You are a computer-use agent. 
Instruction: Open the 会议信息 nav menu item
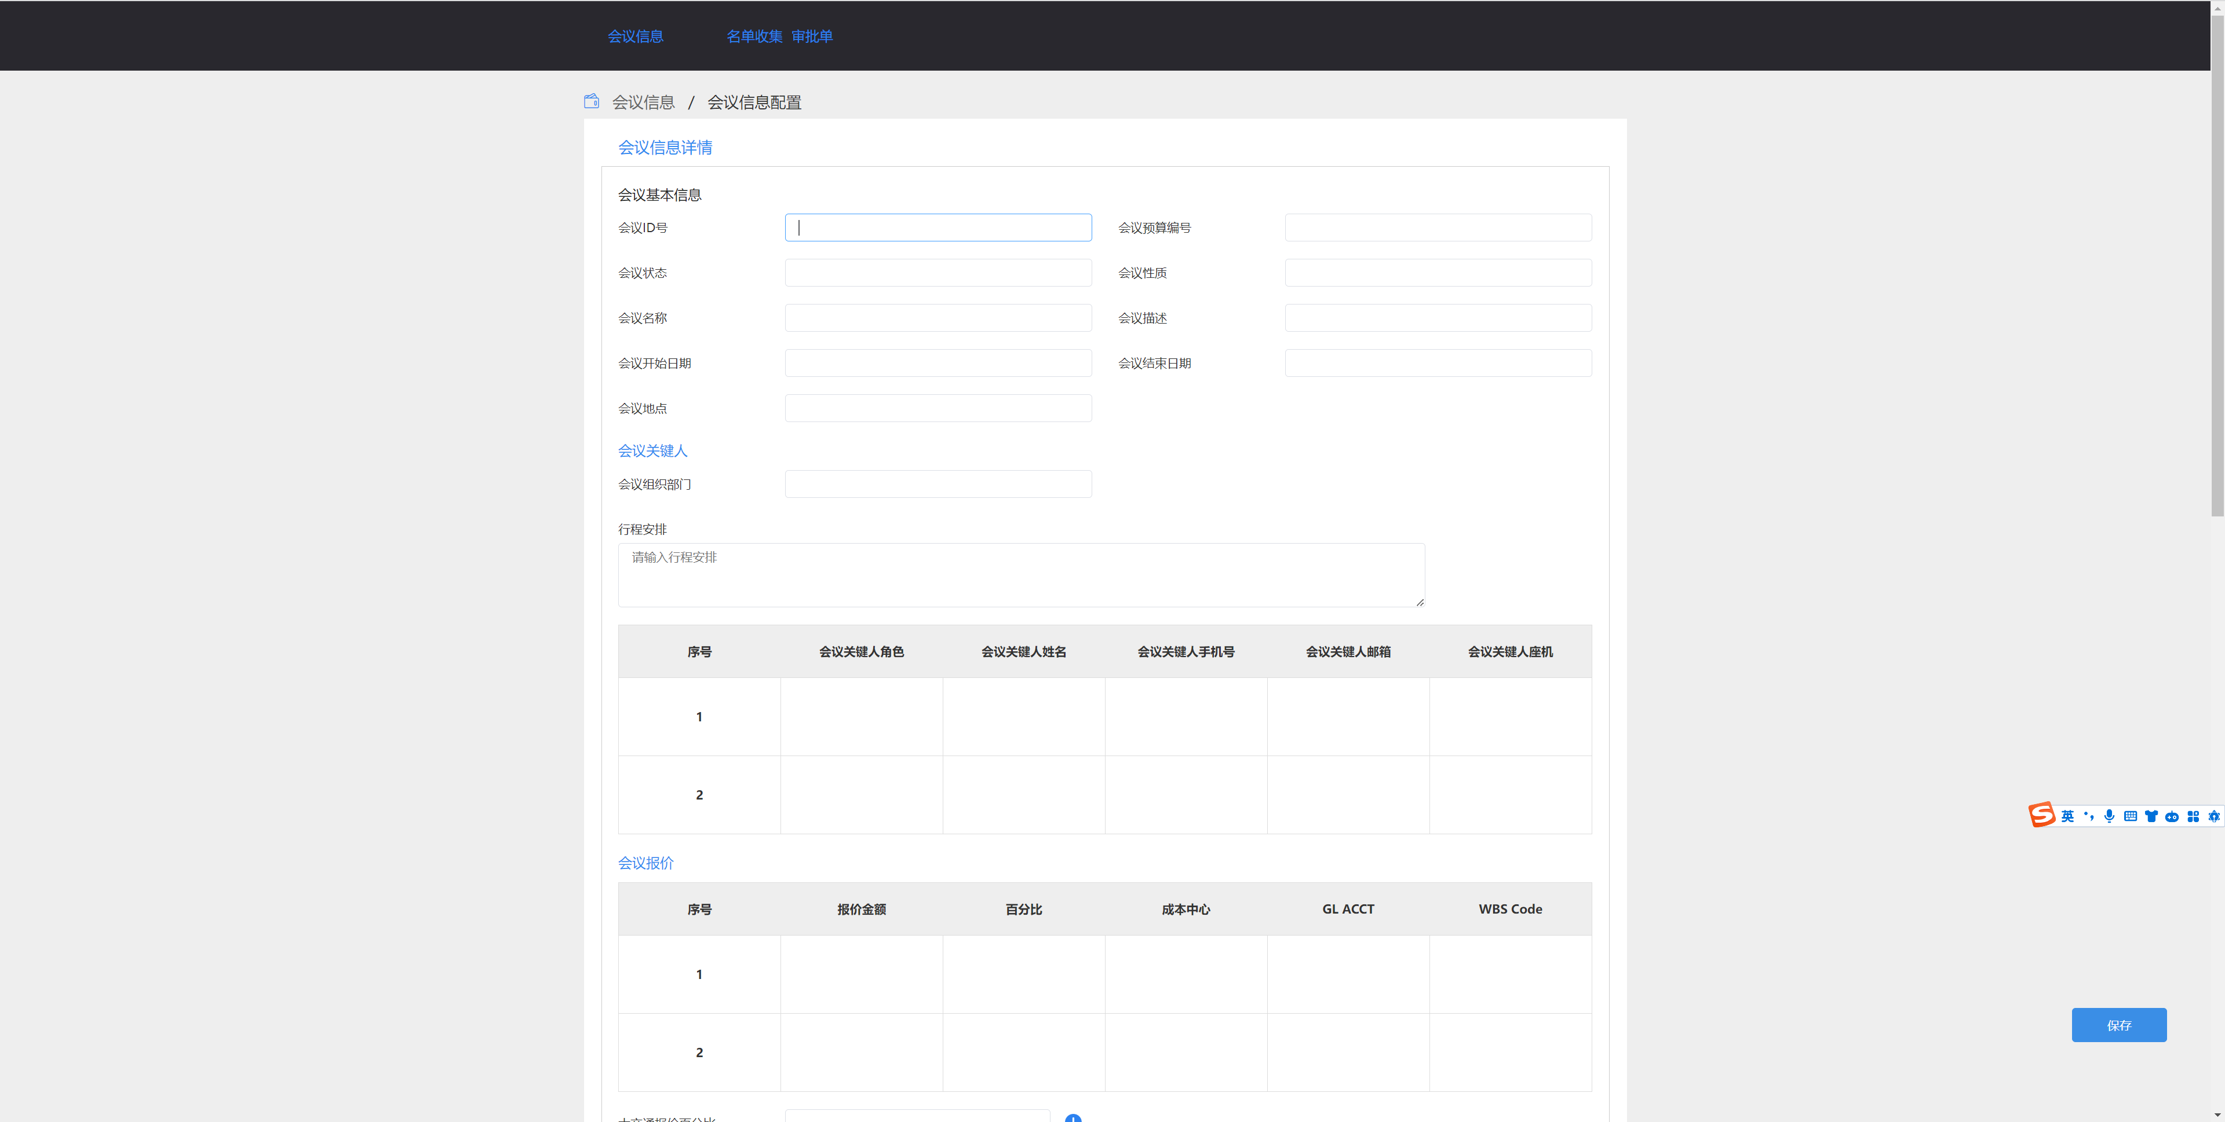click(635, 36)
